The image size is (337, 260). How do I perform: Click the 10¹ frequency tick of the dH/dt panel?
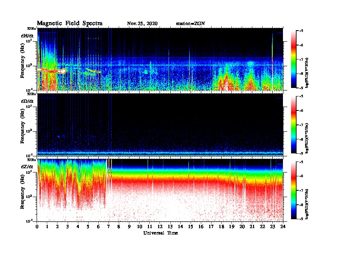point(29,41)
